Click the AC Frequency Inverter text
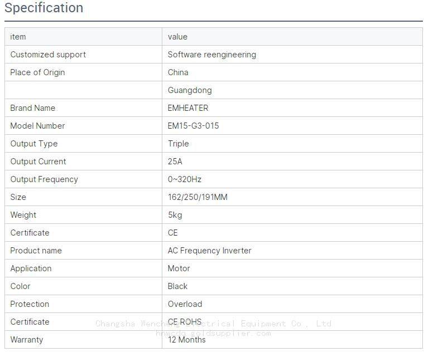 (x=209, y=251)
